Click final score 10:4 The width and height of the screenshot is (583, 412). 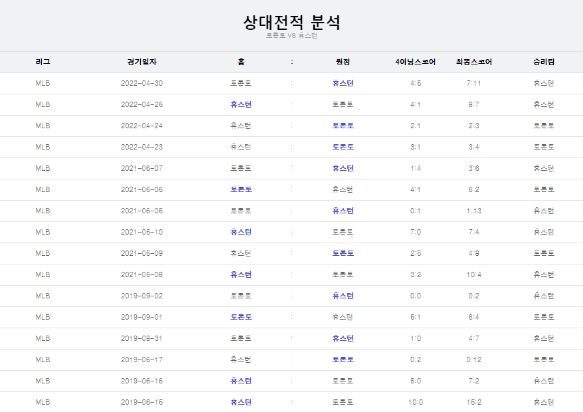(x=473, y=274)
